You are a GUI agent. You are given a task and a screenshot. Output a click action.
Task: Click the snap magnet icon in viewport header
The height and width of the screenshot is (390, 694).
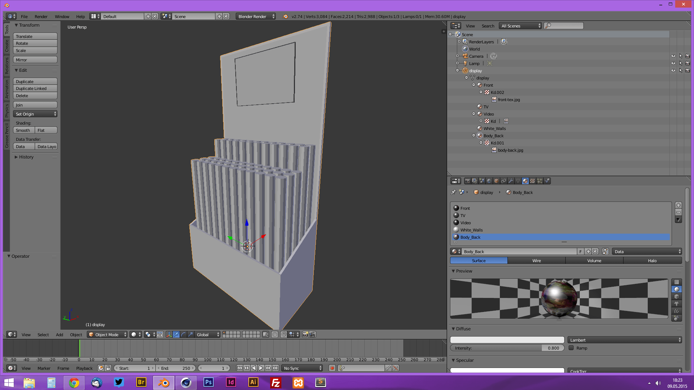284,334
